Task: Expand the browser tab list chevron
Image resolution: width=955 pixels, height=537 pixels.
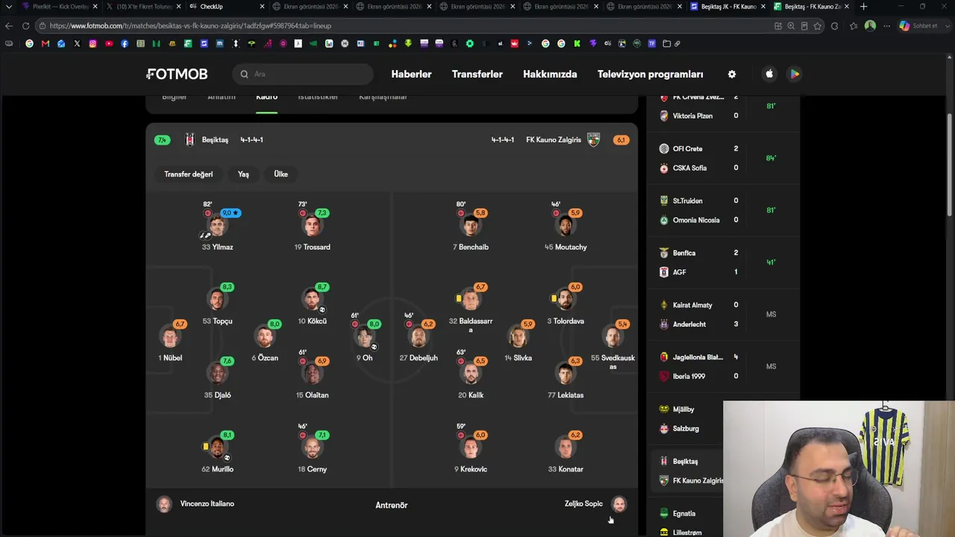Action: [x=8, y=7]
